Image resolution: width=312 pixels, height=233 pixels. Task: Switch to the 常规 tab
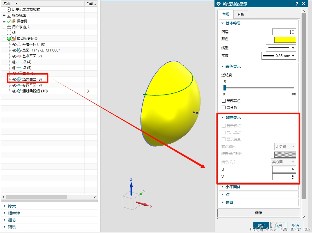[x=226, y=14]
